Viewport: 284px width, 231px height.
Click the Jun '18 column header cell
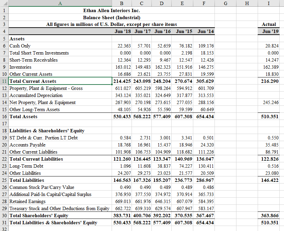pyautogui.click(x=122, y=32)
